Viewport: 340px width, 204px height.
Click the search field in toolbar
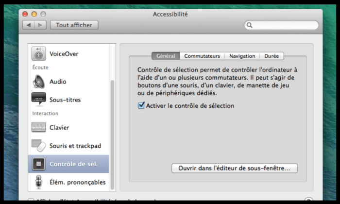pyautogui.click(x=282, y=25)
